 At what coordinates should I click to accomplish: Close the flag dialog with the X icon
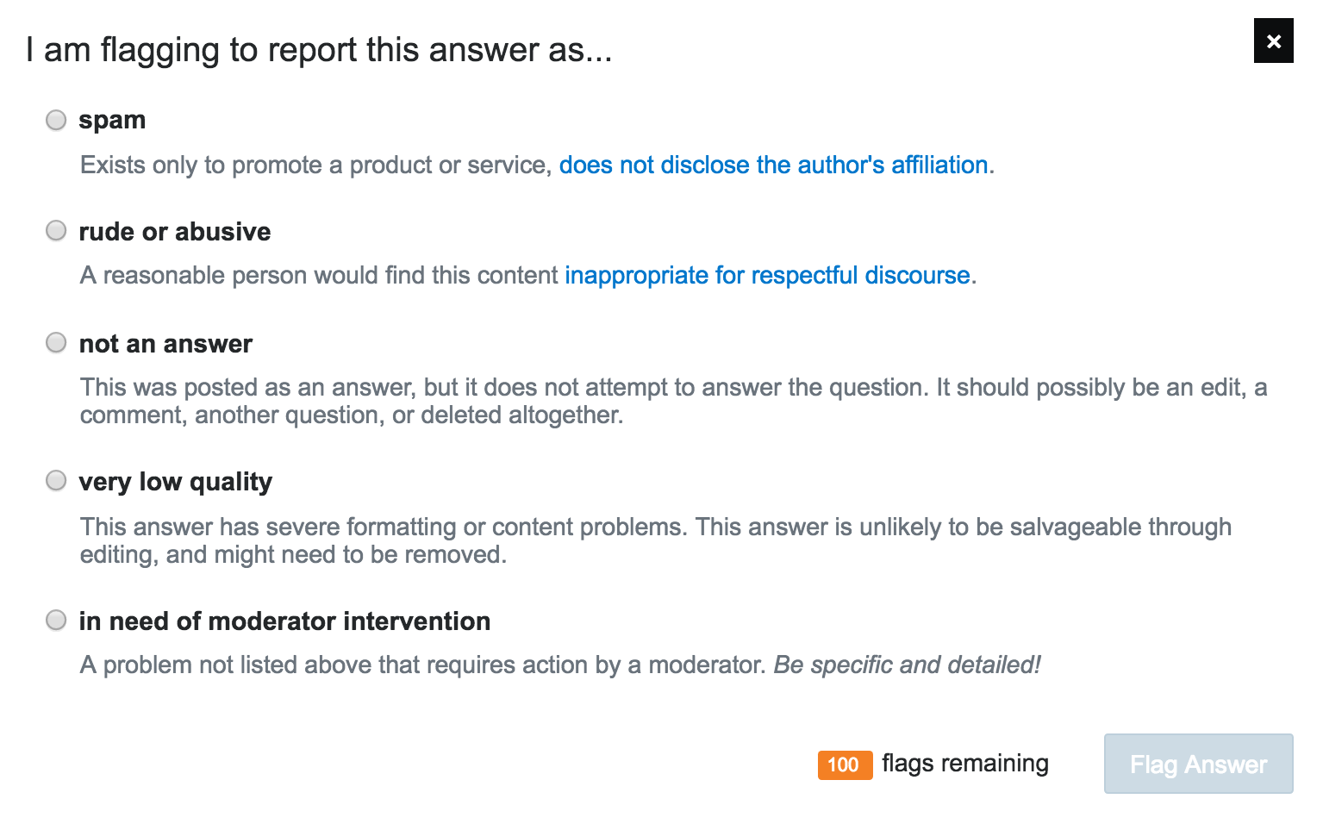(x=1273, y=41)
